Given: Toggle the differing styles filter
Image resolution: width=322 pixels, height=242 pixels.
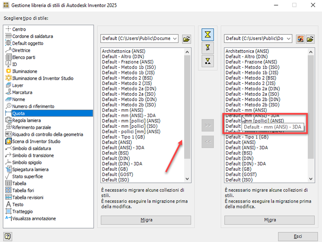Looking at the screenshot, I should coord(208,48).
